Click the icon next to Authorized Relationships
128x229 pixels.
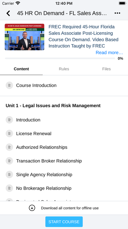[x=9, y=147]
